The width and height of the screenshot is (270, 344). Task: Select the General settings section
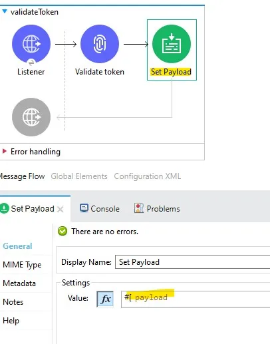17,246
